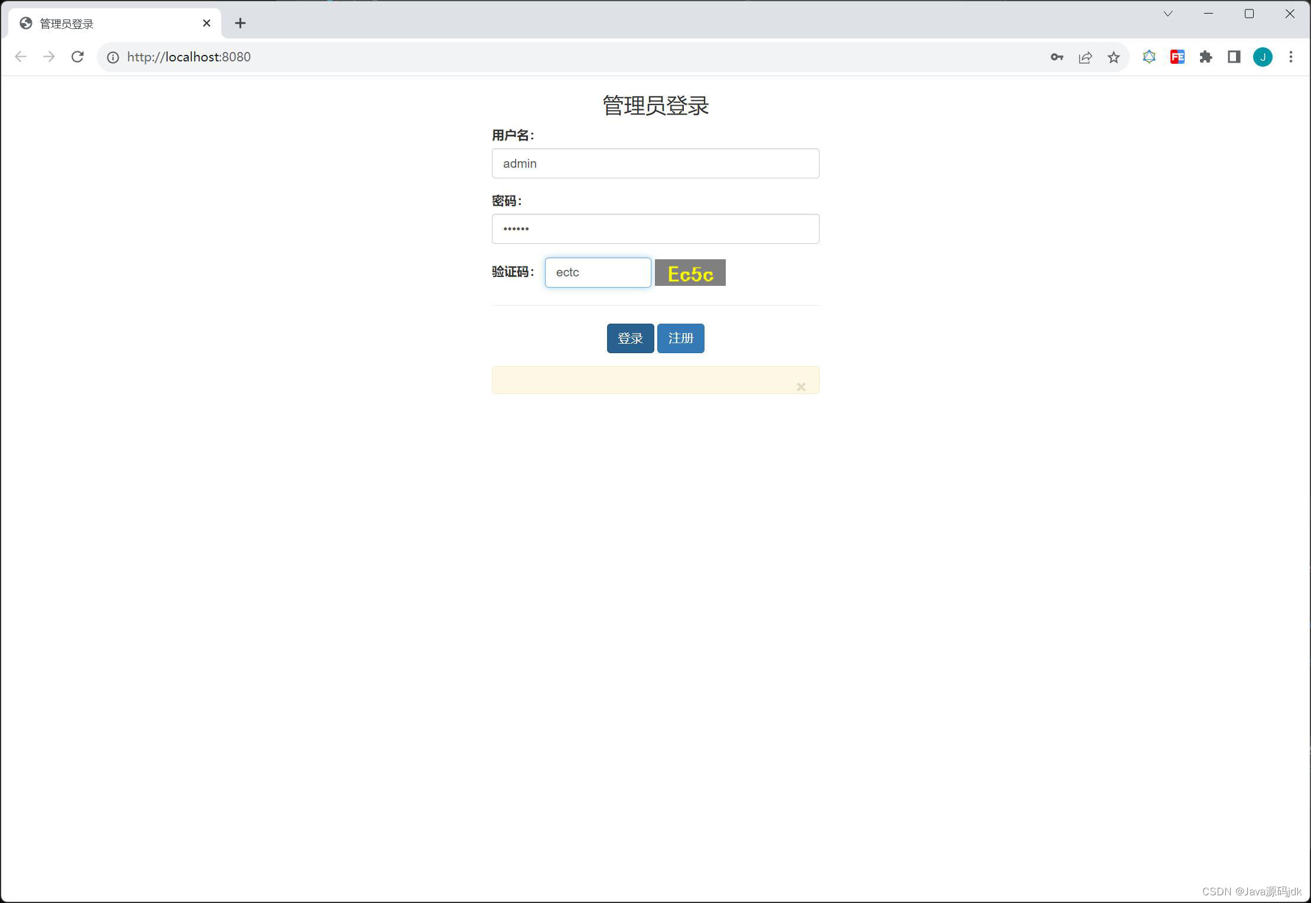The image size is (1311, 903).
Task: Bookmark this tab with the star
Action: click(x=1114, y=57)
